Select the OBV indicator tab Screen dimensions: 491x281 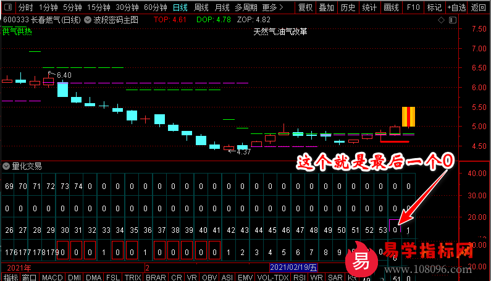[209, 277]
